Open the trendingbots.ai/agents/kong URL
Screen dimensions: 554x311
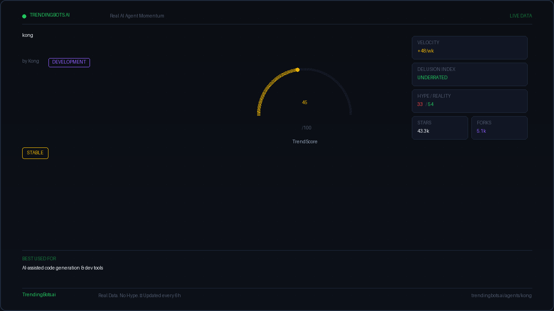501,295
